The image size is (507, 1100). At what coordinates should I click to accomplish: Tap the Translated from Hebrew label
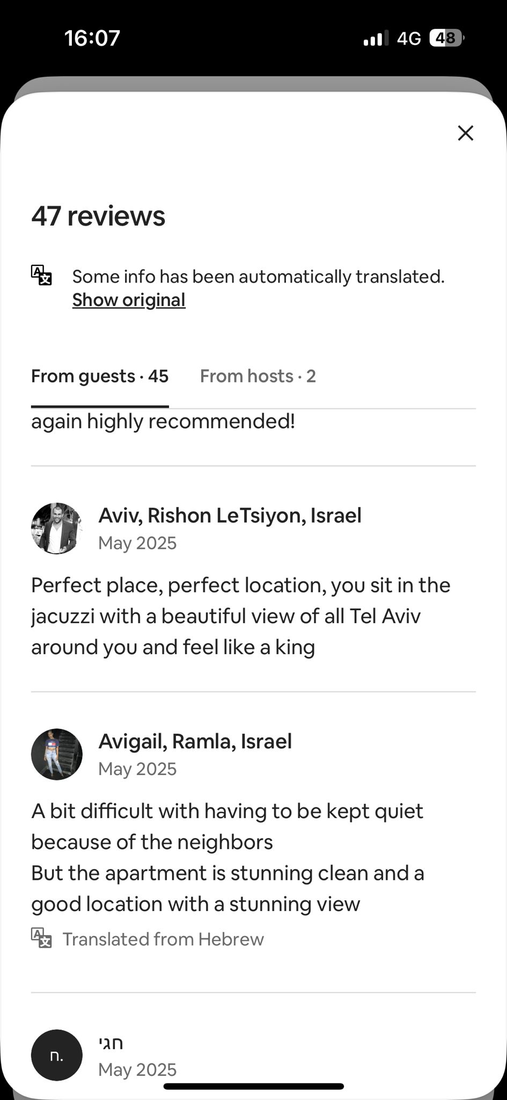click(163, 939)
